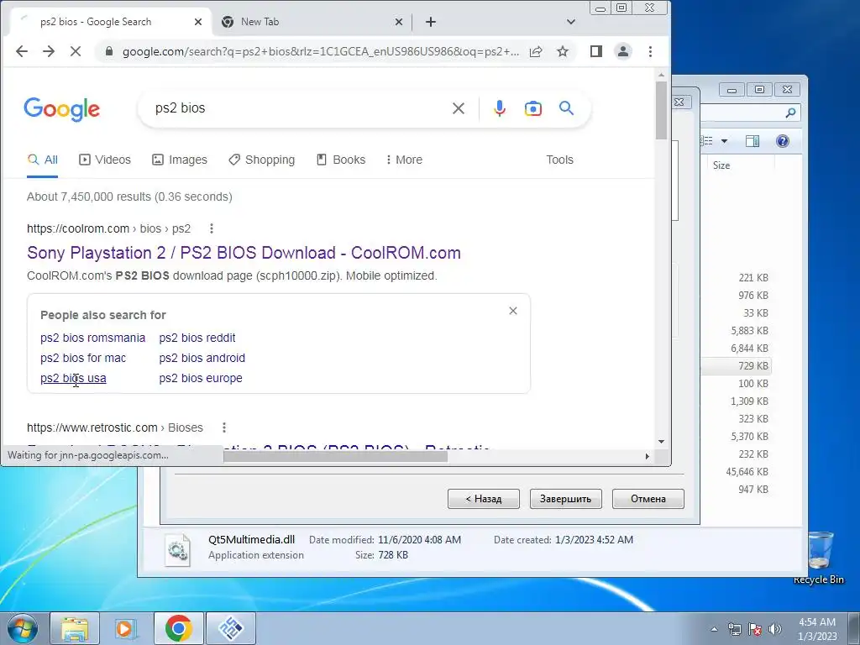Open the volume speaker tray icon

[775, 629]
